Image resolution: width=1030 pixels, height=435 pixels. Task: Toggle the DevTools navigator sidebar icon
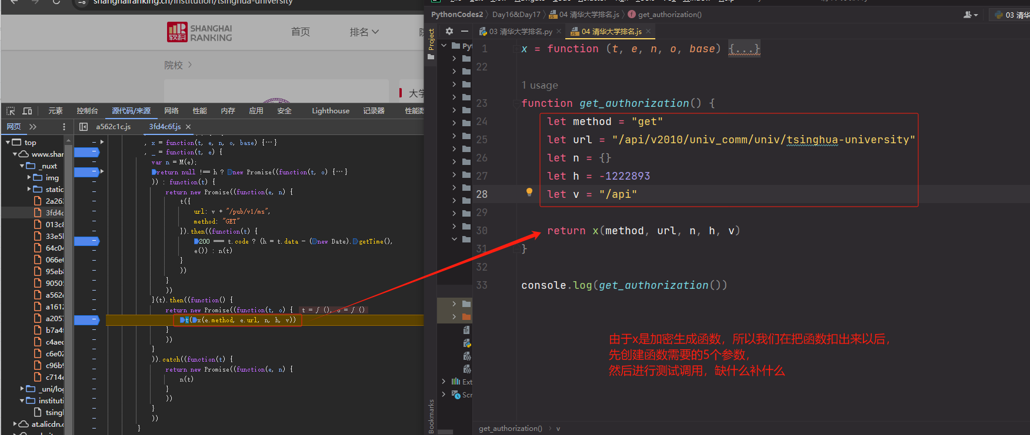click(x=84, y=127)
